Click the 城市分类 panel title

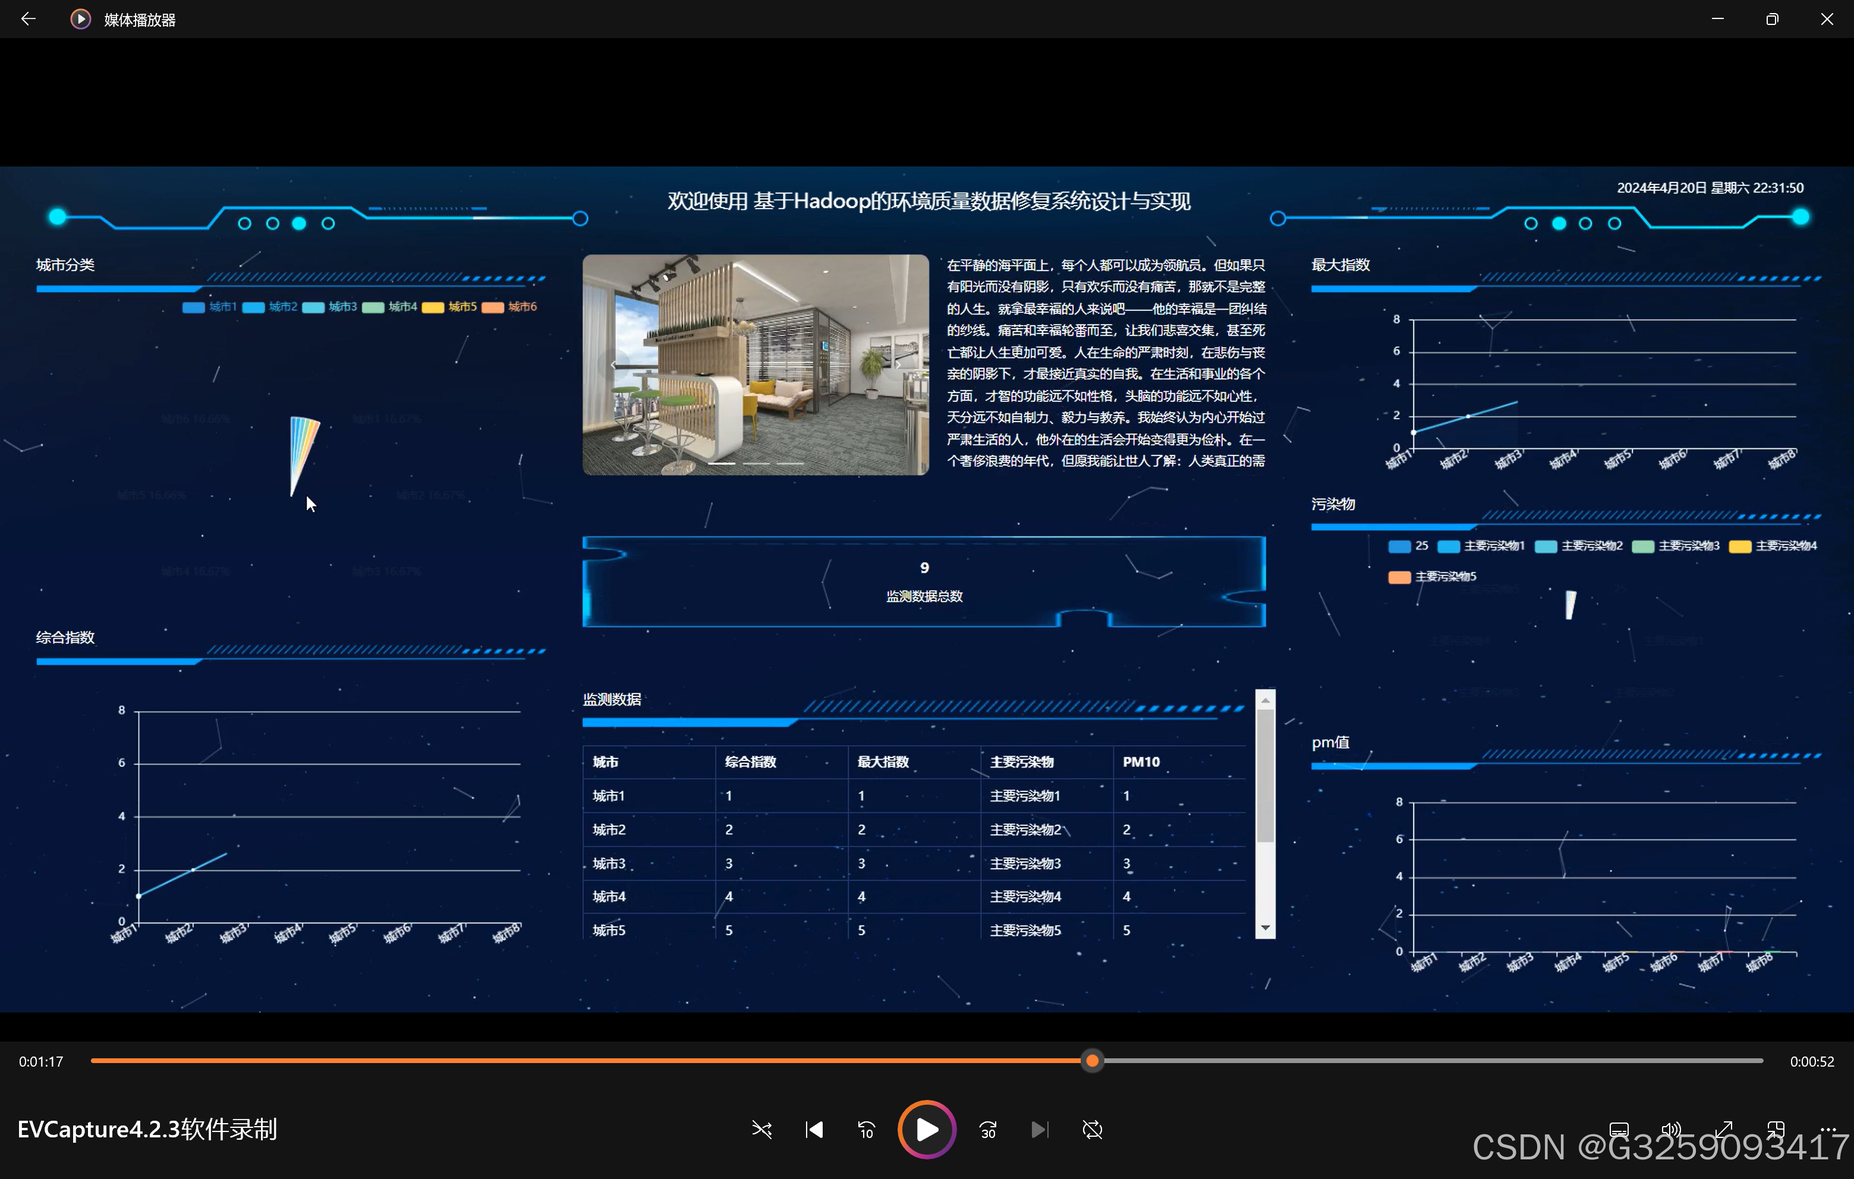tap(65, 265)
